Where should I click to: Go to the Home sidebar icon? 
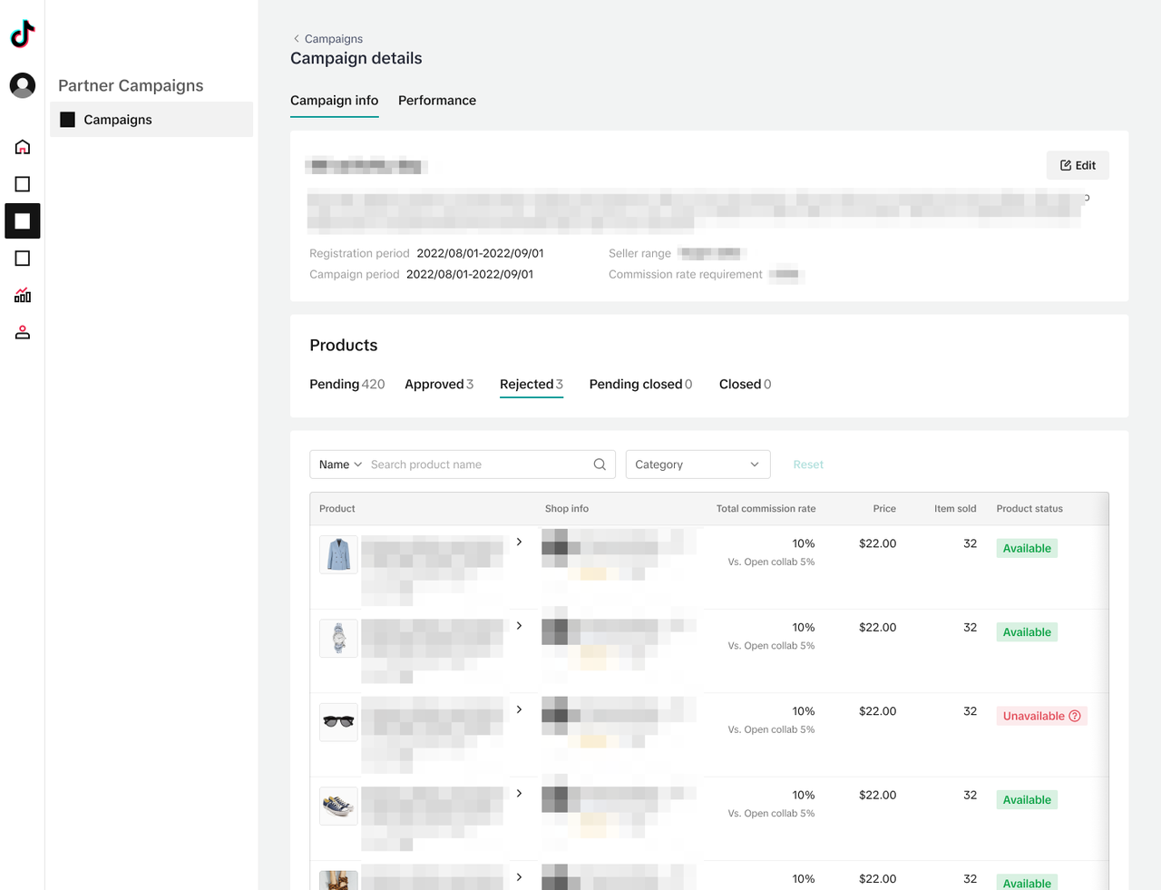pos(23,147)
